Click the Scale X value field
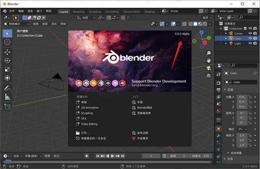The image size is (260, 169). [x=242, y=135]
